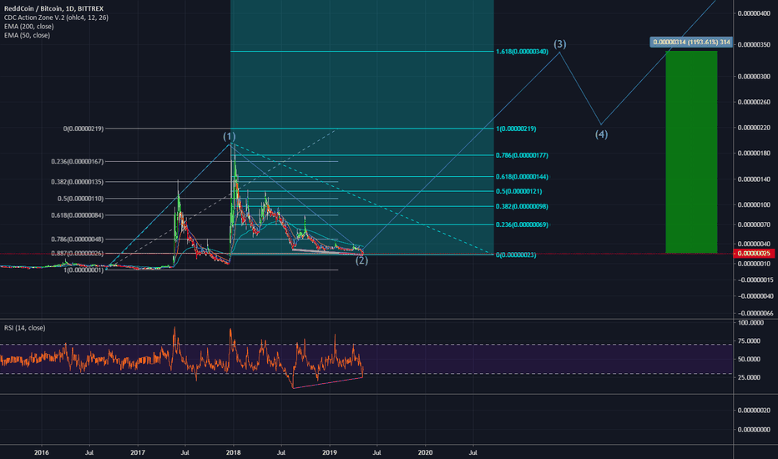Click the 0.00000350 price axis value
This screenshot has width=778, height=459.
tap(754, 45)
